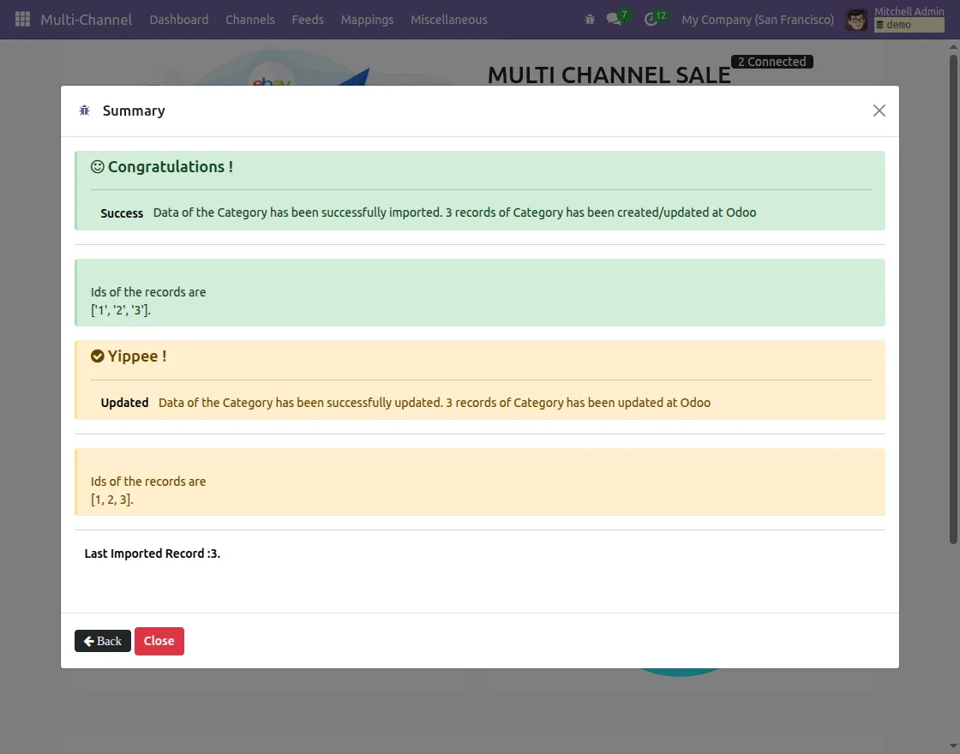This screenshot has width=960, height=754.
Task: Click the check-circle icon beside Yippee
Action: pyautogui.click(x=98, y=356)
